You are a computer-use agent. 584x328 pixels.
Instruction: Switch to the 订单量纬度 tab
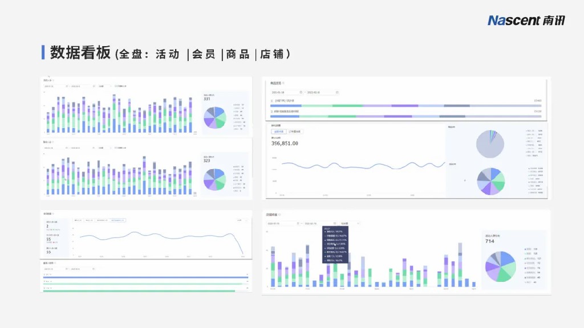(295, 132)
